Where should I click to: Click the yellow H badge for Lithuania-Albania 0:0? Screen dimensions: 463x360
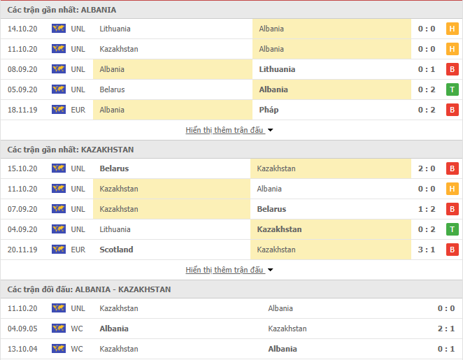[452, 29]
